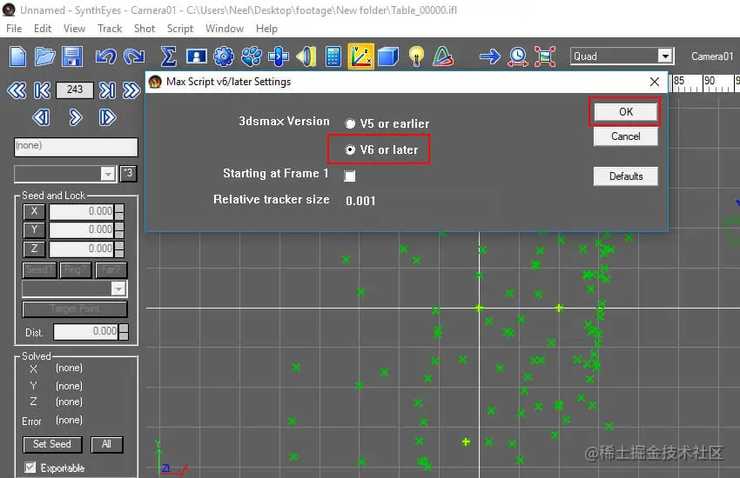Click the blue cross move icon
Image resolution: width=740 pixels, height=478 pixels.
tap(279, 56)
